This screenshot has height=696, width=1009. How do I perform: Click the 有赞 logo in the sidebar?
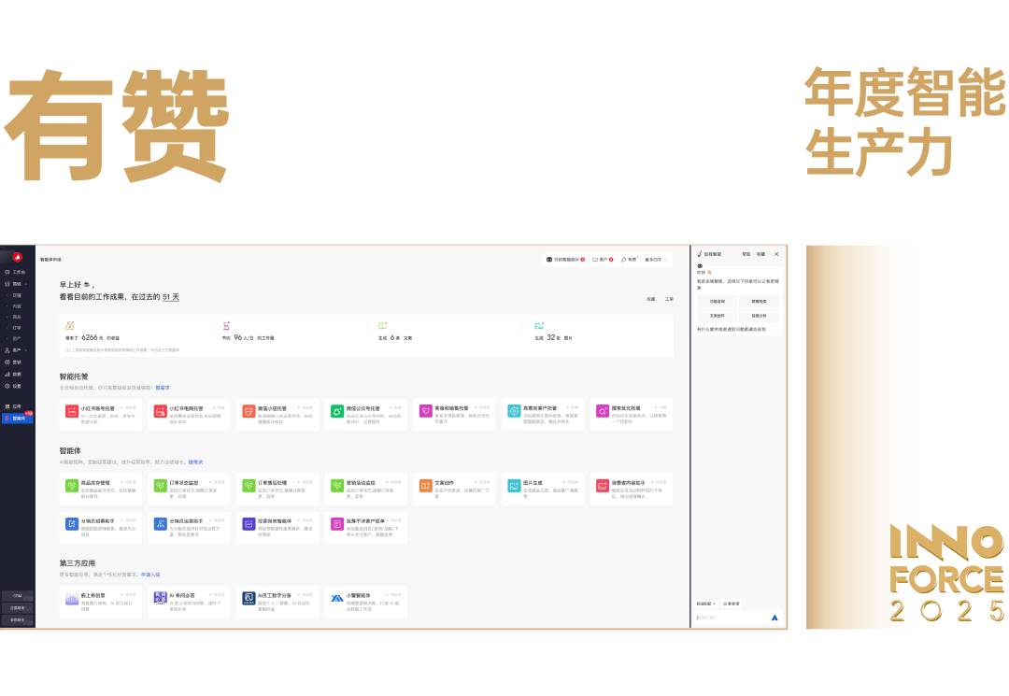point(17,257)
